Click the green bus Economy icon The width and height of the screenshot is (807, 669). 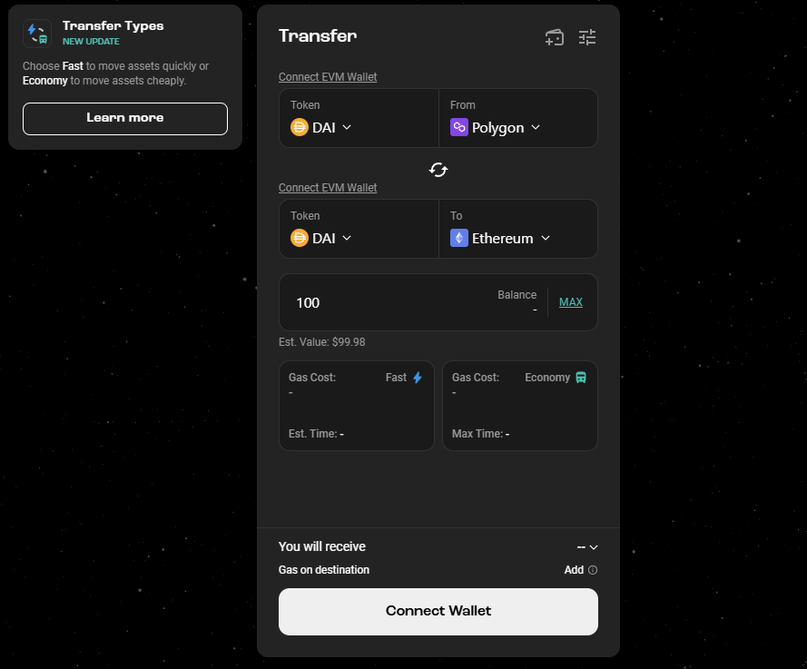tap(581, 378)
